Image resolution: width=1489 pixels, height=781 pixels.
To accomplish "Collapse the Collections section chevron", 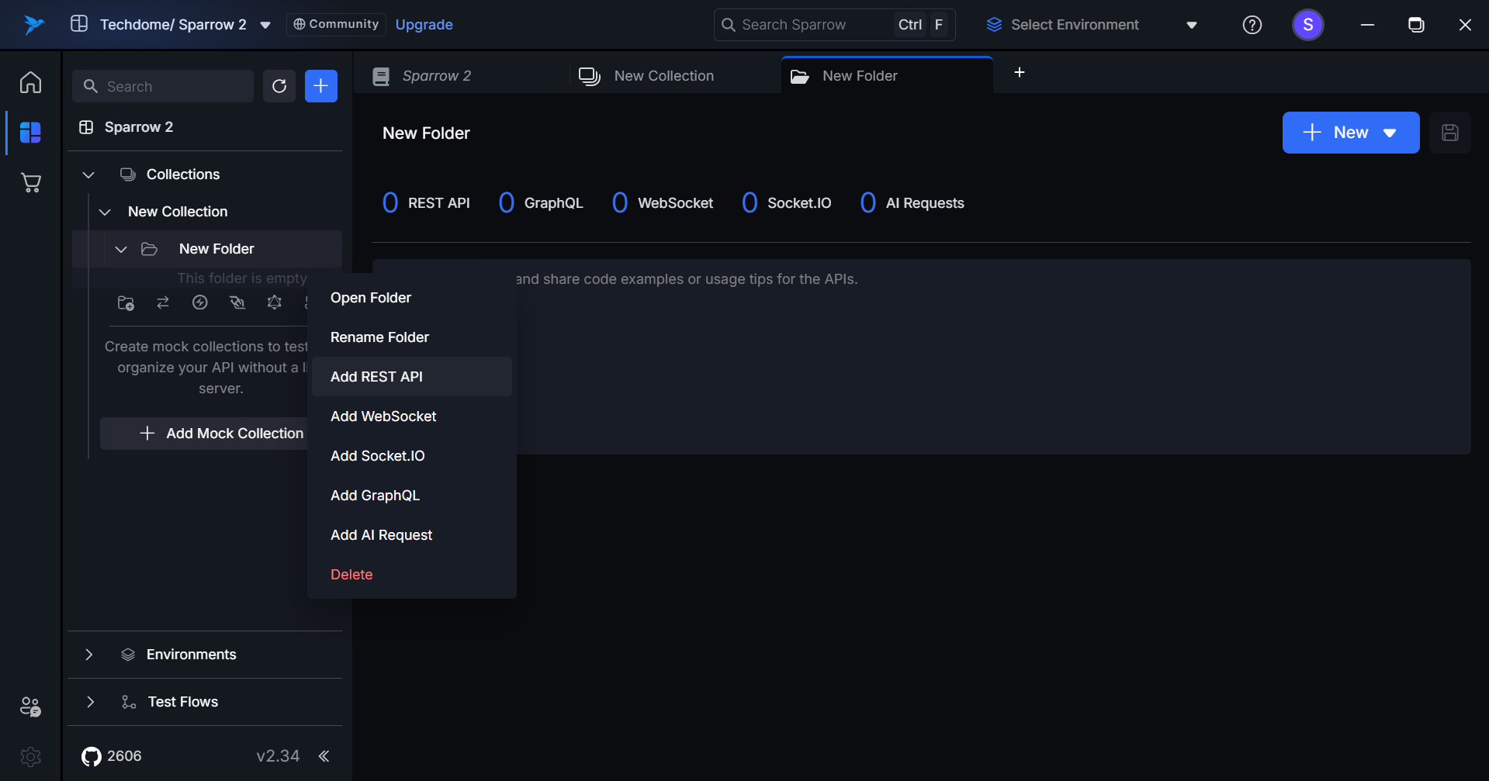I will (x=88, y=175).
